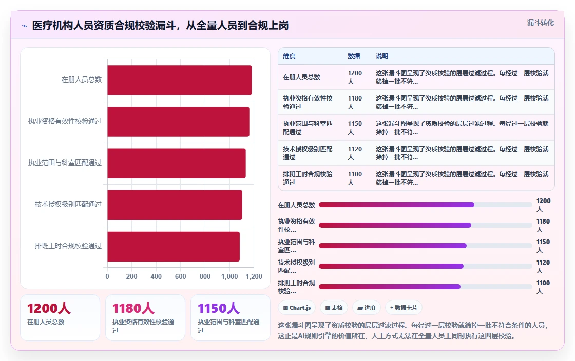Select the 执业资格有效性校验通过 chart bar
Screen dimensions: 575x361
[x=178, y=122]
